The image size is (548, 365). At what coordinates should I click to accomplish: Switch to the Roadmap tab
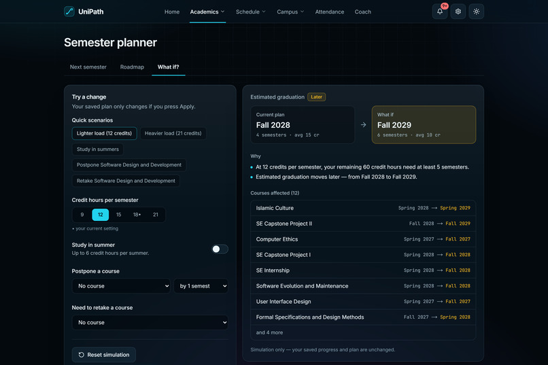point(132,67)
